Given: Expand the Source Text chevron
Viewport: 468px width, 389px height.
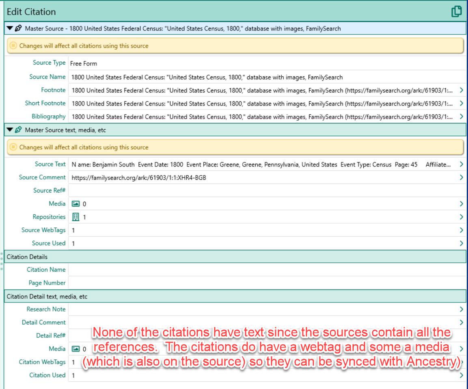Looking at the screenshot, I should click(x=462, y=164).
